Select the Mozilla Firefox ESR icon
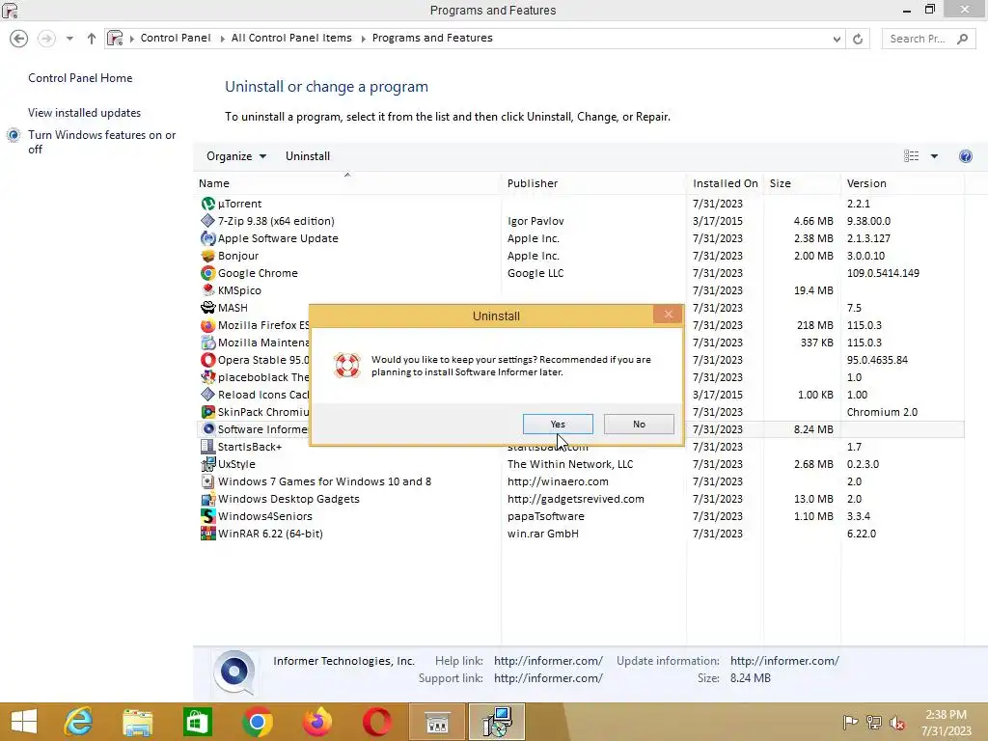988x741 pixels. (208, 325)
